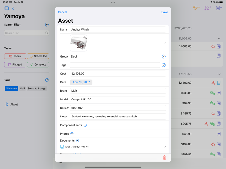Delete asset with trash icon
226x169 pixels.
pos(164,157)
